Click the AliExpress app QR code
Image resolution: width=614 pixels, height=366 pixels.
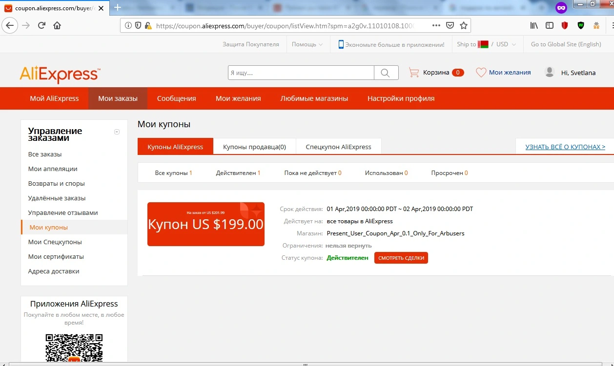pyautogui.click(x=74, y=349)
